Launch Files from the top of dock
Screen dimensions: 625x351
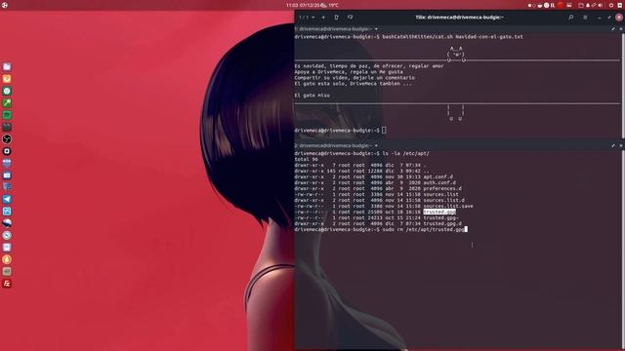(7, 67)
